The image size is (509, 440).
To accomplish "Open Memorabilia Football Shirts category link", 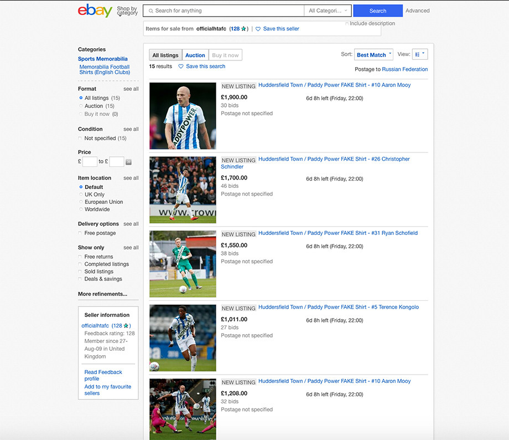I will tap(105, 70).
